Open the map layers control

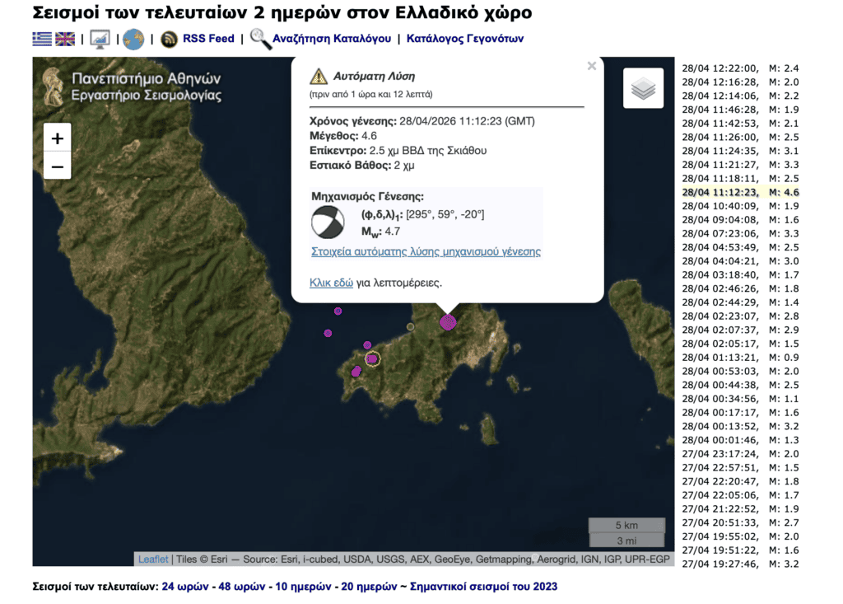tap(643, 88)
